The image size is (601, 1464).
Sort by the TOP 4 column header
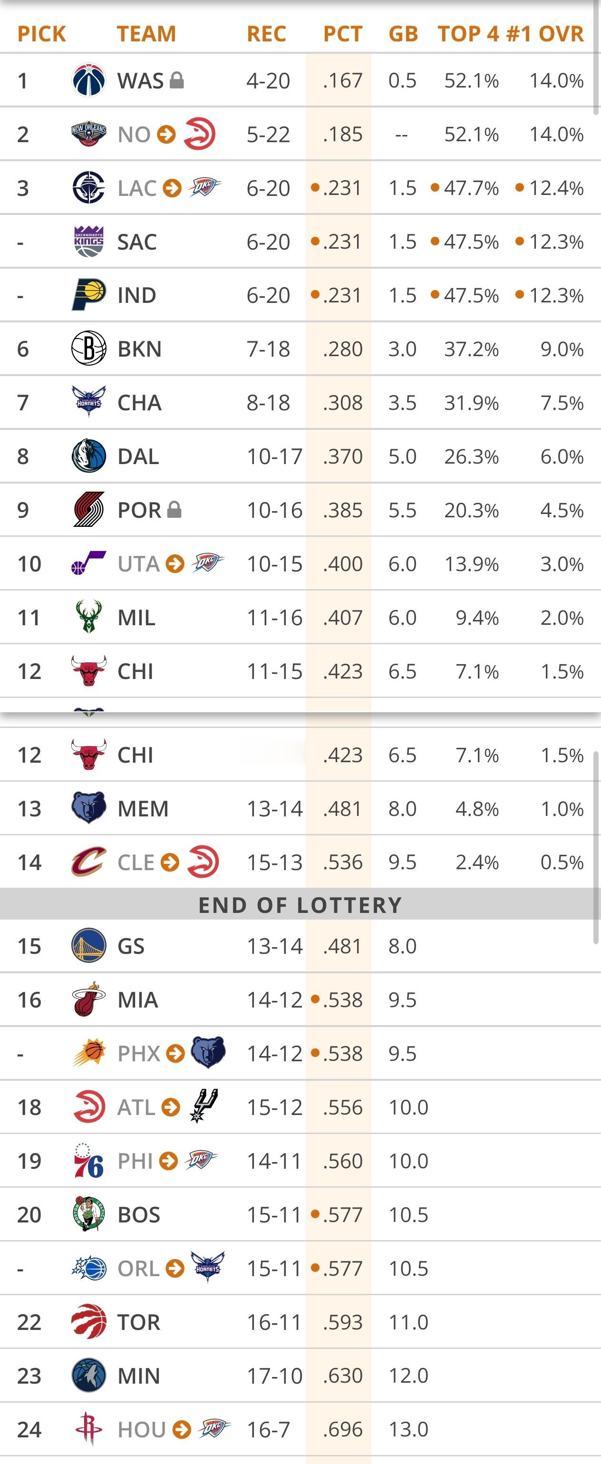468,34
